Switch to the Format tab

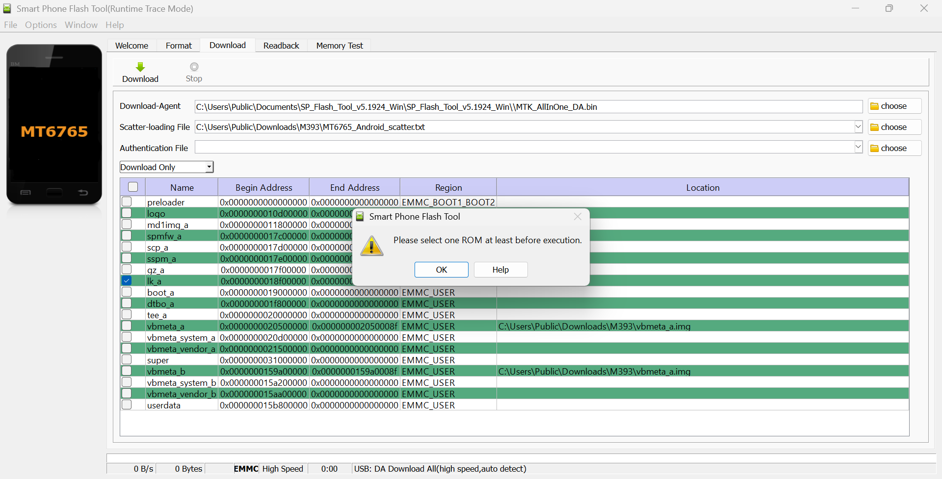click(179, 46)
